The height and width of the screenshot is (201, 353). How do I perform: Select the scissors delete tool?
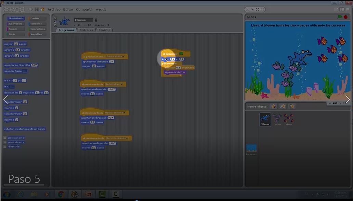(252, 10)
